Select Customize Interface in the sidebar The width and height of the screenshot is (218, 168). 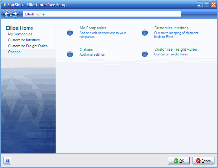coord(24,40)
